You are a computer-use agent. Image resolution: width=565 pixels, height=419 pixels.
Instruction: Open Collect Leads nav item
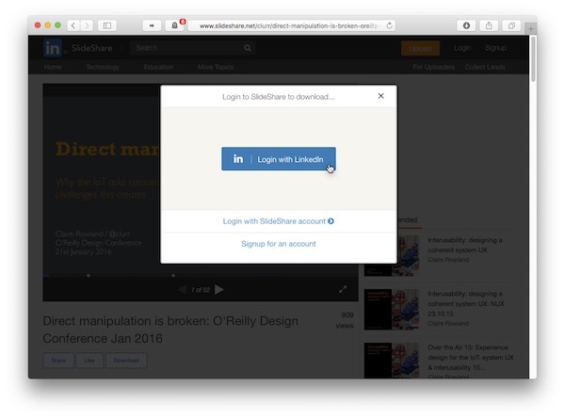coord(485,67)
